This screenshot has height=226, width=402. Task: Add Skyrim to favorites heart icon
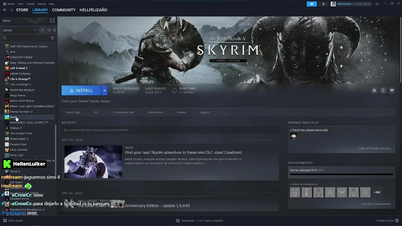[392, 90]
